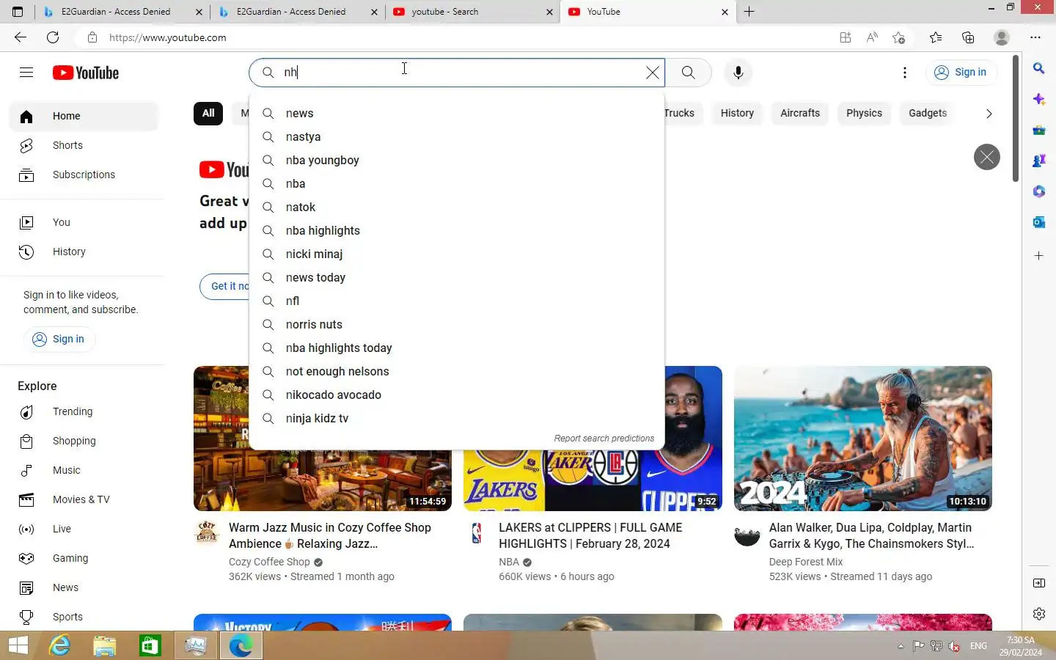Screen dimensions: 1056x660
Task: Click the sidebar Sign in button
Action: tap(59, 339)
